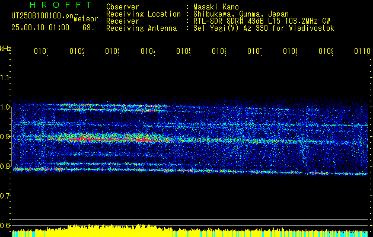Click the 0.6 frequency axis label
This screenshot has height=237, width=373.
pyautogui.click(x=5, y=225)
